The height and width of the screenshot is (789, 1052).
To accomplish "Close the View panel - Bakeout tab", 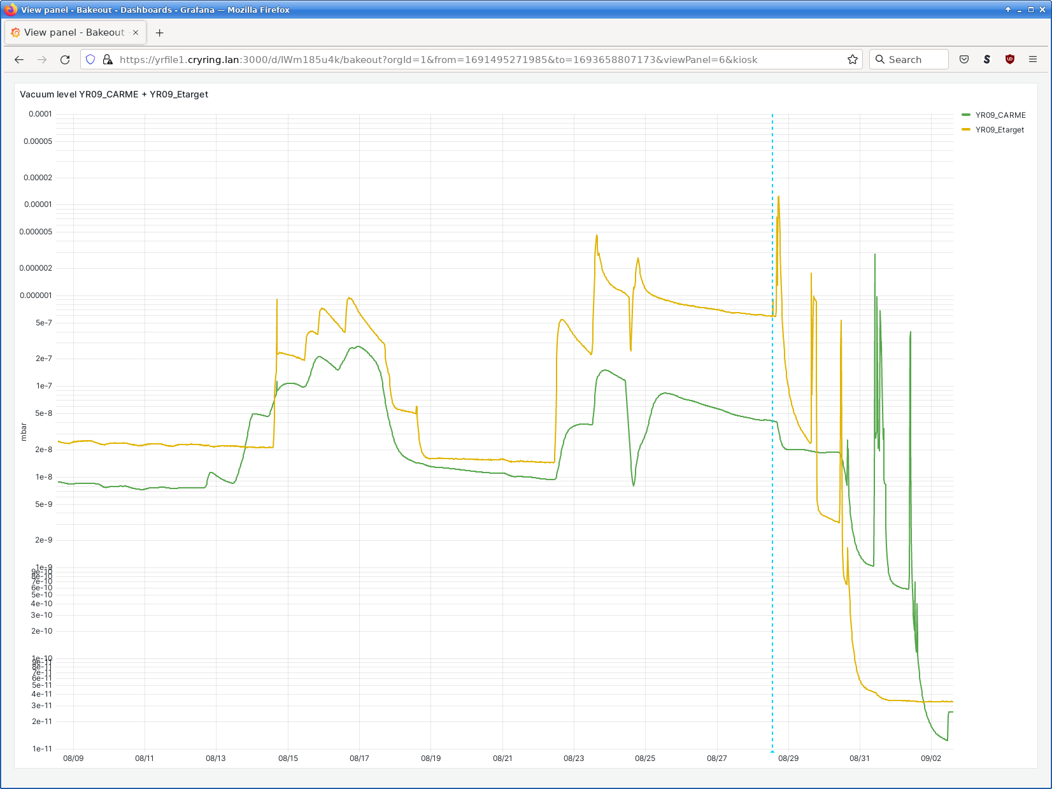I will point(136,32).
